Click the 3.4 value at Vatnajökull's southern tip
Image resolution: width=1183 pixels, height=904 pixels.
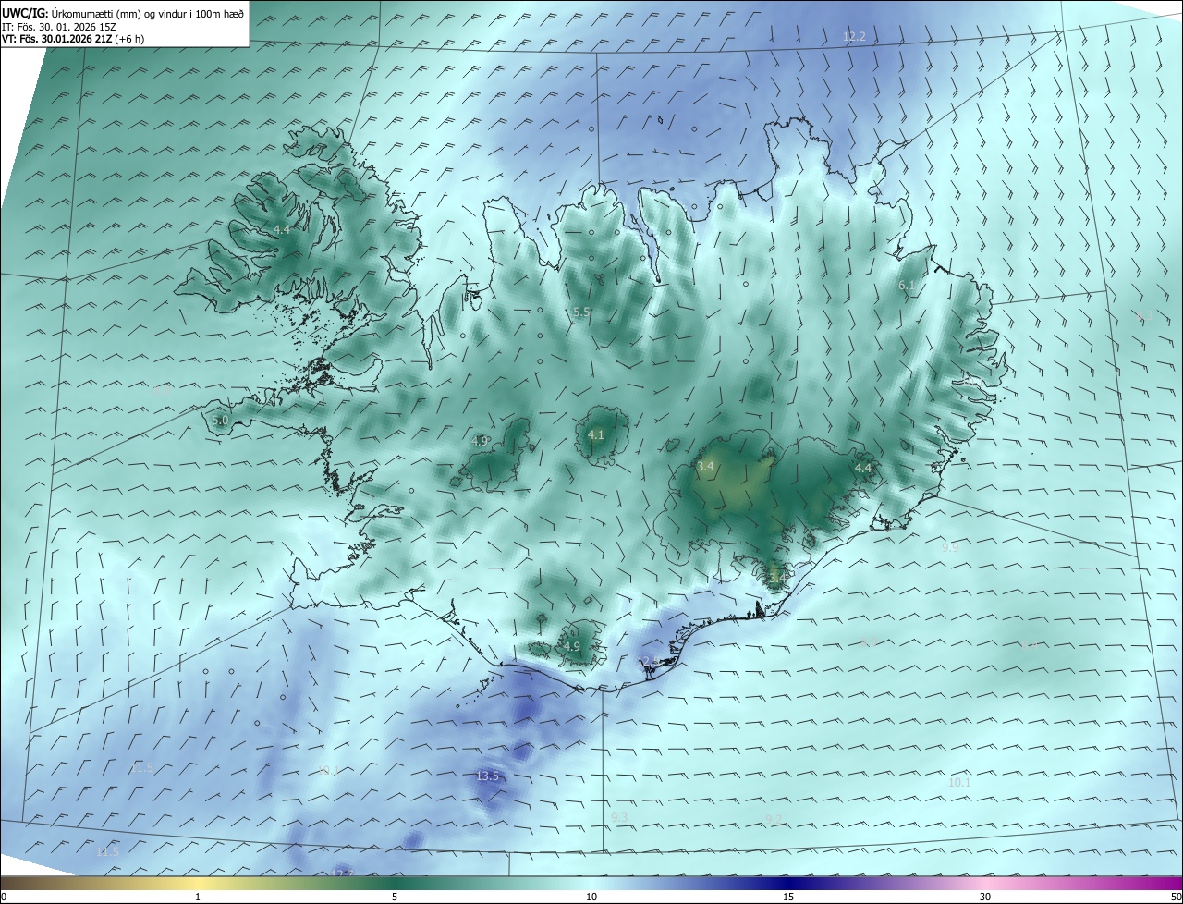777,578
